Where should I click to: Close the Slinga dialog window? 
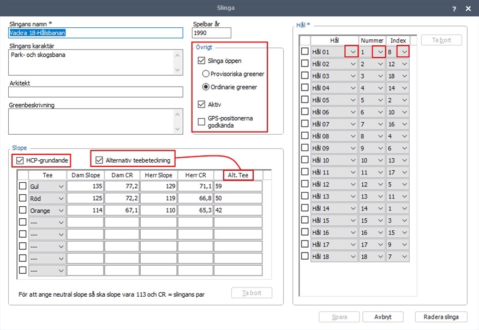tap(468, 9)
